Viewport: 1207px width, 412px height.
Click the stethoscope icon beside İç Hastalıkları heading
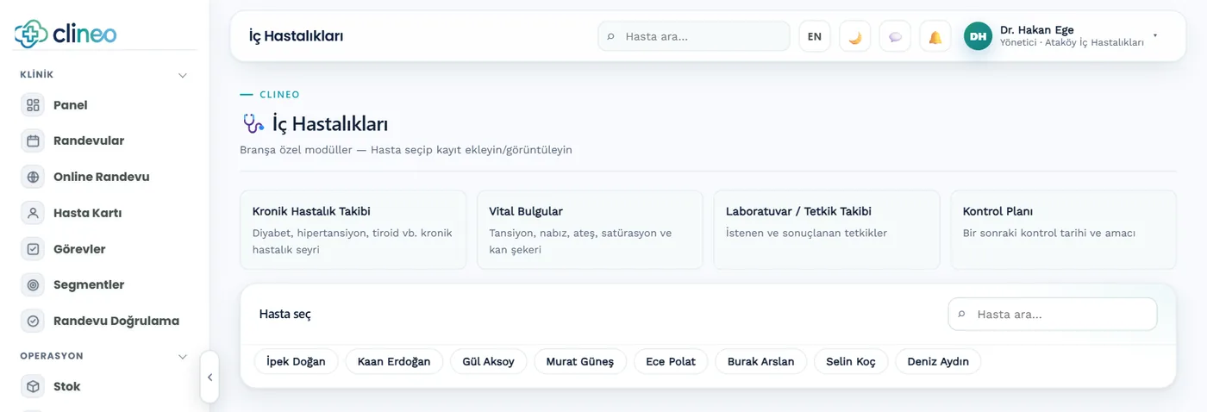253,123
